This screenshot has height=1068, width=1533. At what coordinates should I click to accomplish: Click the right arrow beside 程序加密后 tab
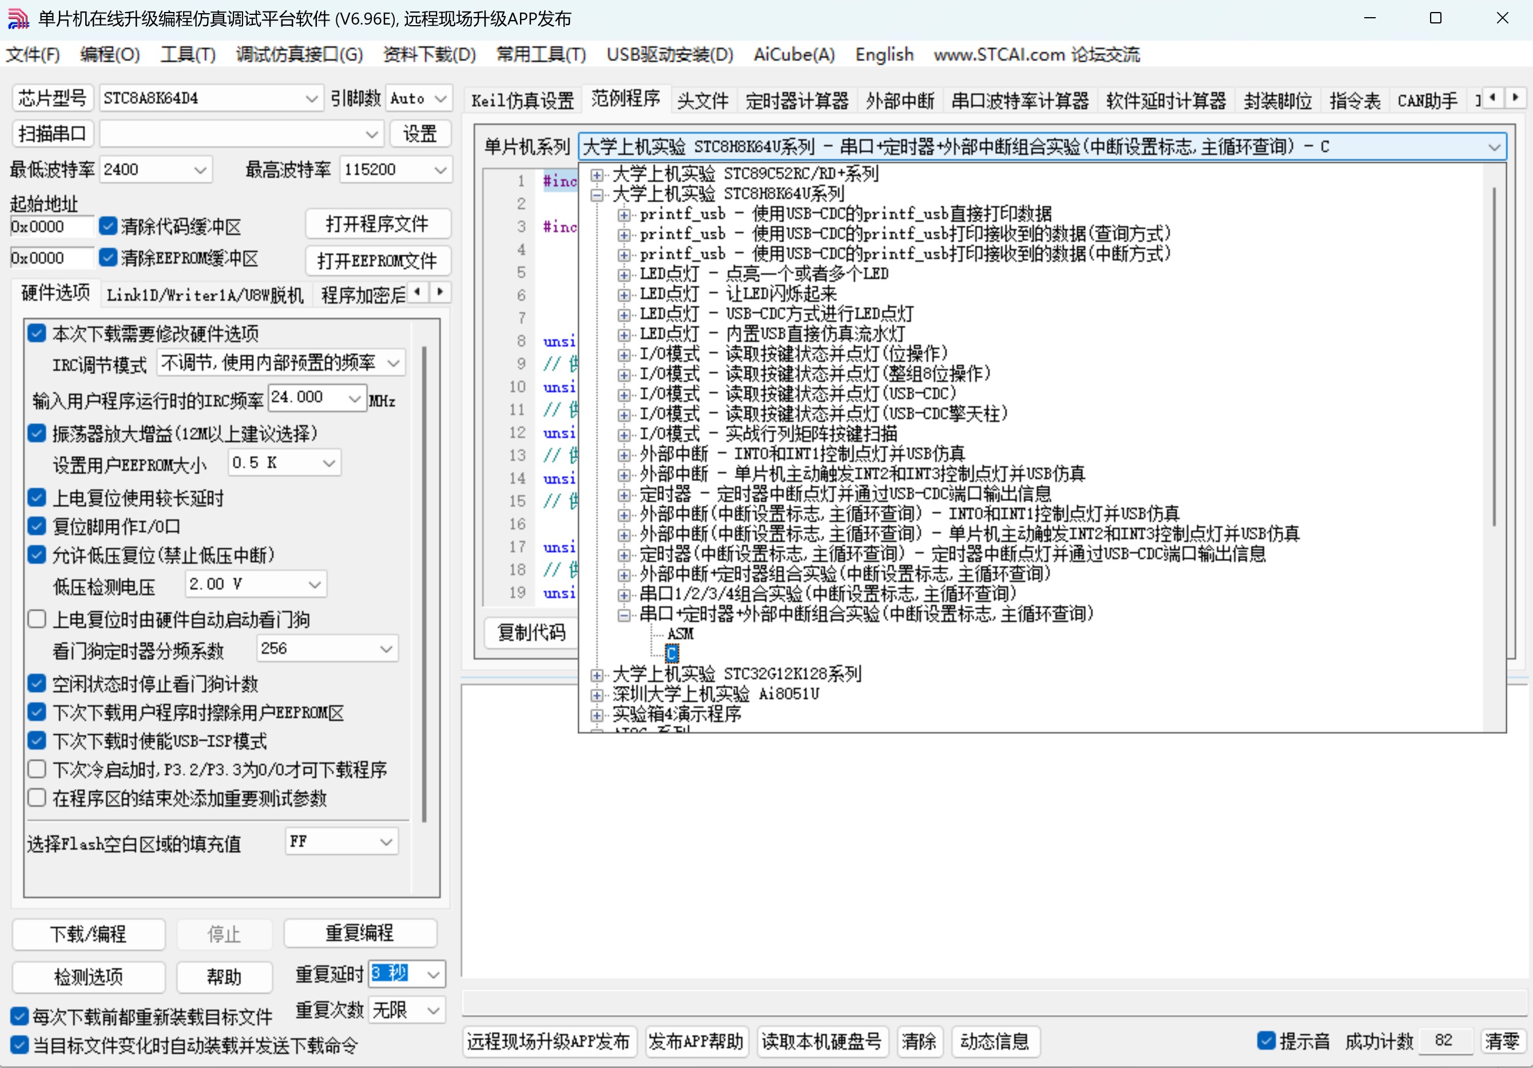(439, 292)
